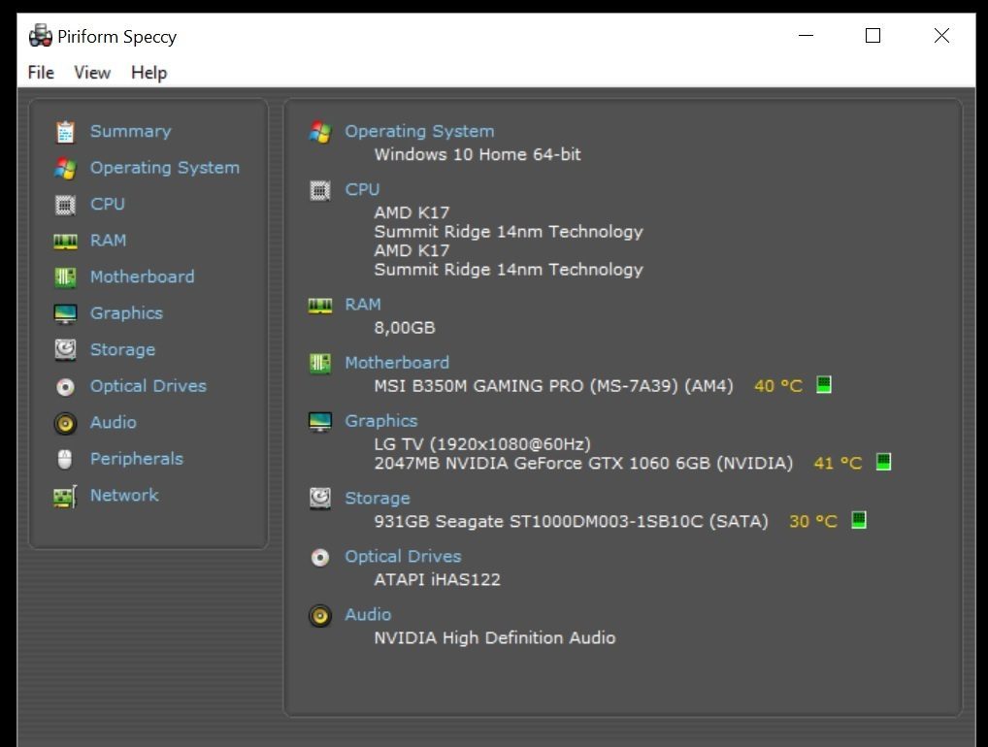This screenshot has width=988, height=747.
Task: Click the text Windows 10 Home 64-bit
Action: (478, 155)
